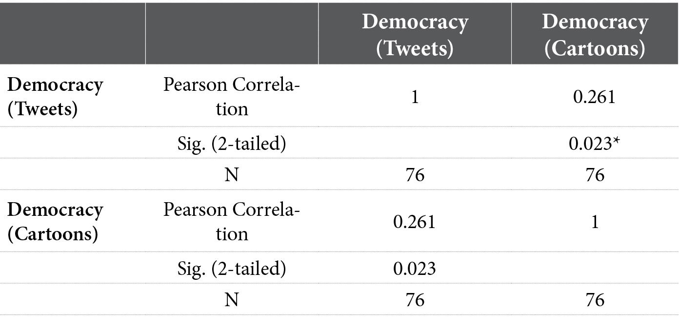The height and width of the screenshot is (335, 679).
Task: Click bottom-row 76 in Cartoons column
Action: [595, 299]
